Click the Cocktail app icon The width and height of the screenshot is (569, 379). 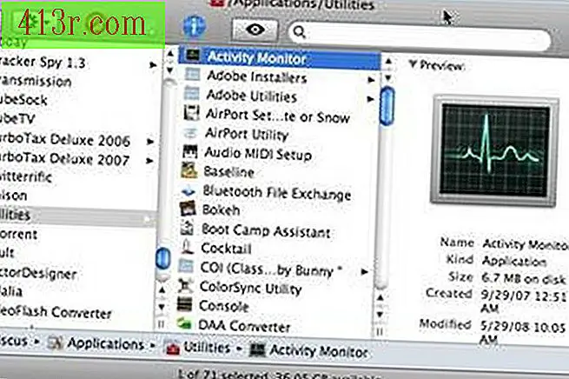coord(188,247)
